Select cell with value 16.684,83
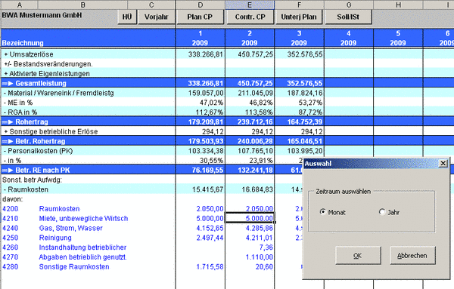 pos(250,189)
